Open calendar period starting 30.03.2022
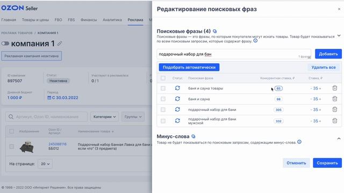This screenshot has height=193, width=344. coord(63,98)
